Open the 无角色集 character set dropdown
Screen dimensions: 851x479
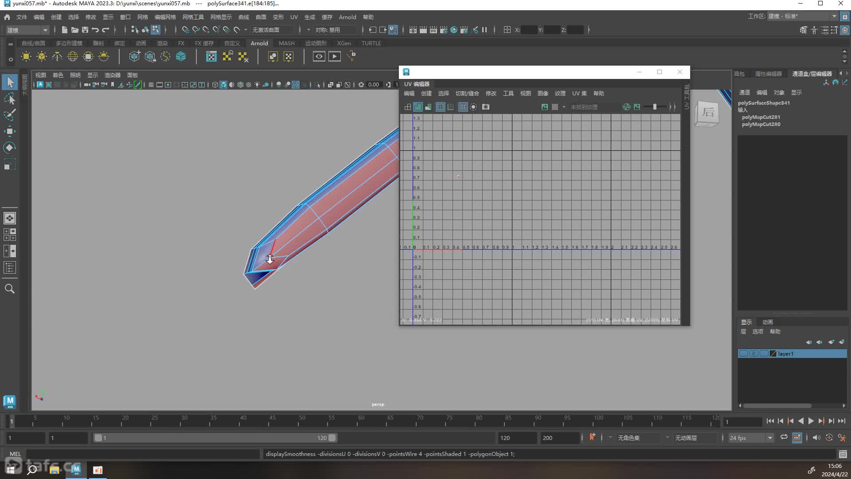[638, 438]
